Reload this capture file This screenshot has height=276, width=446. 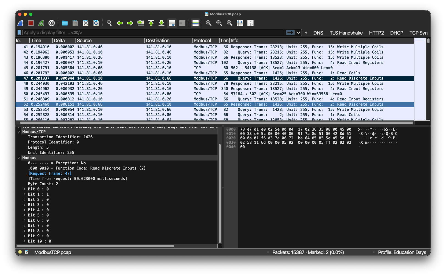pos(96,23)
